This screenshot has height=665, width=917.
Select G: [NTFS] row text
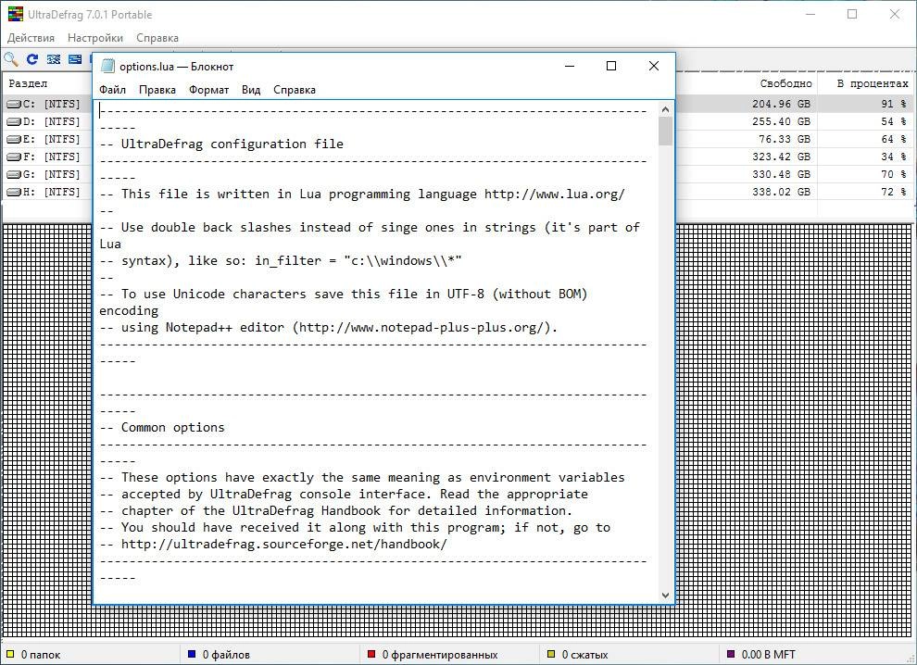52,174
